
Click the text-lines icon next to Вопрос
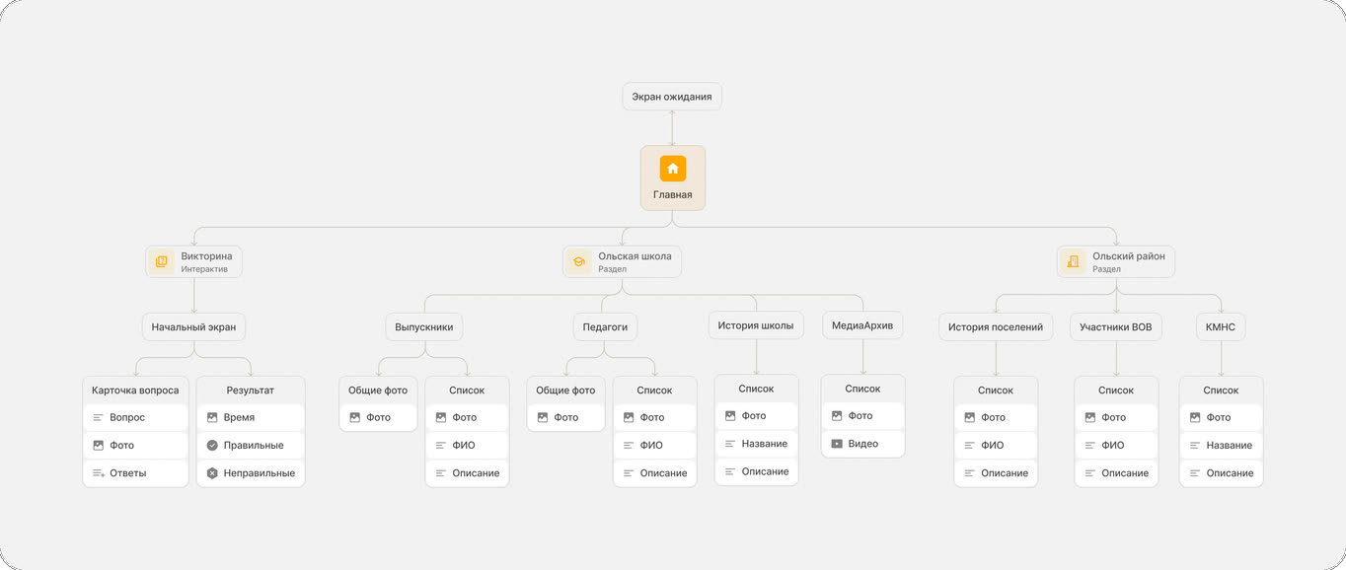click(x=98, y=417)
